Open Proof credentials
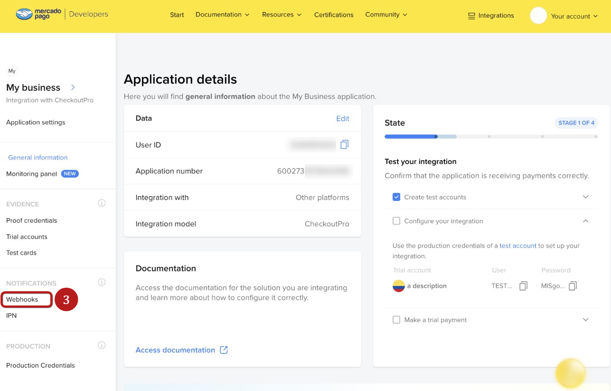This screenshot has width=611, height=391. pyautogui.click(x=31, y=220)
